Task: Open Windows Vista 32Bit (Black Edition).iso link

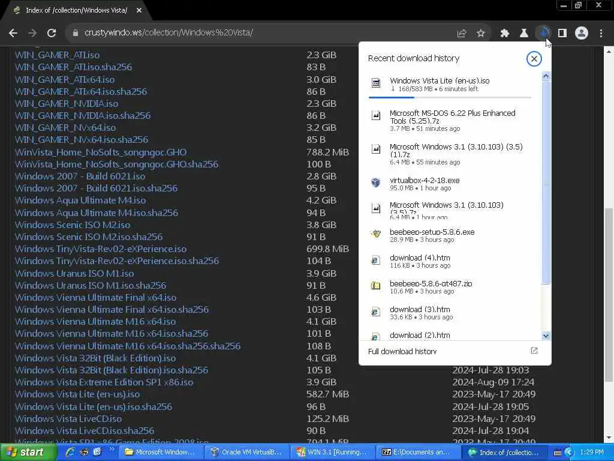Action: (x=95, y=358)
